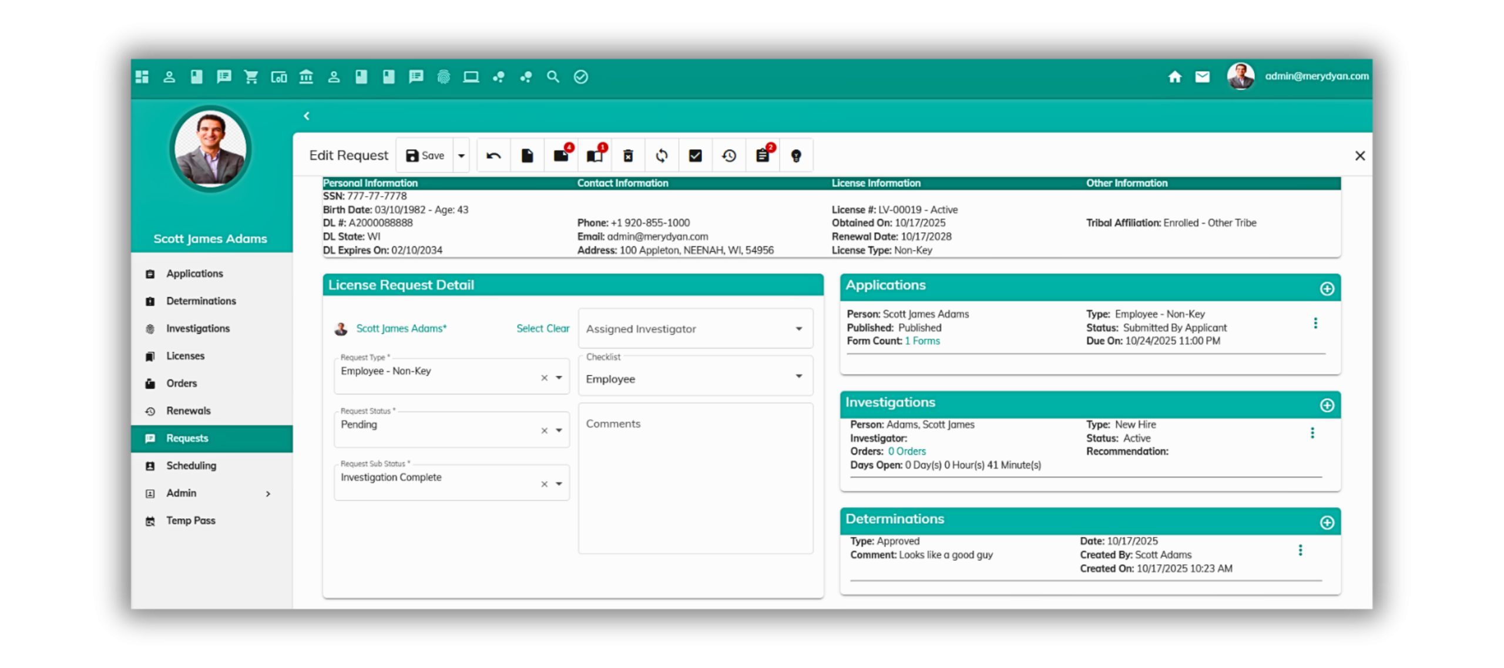This screenshot has width=1504, height=668.
Task: Click the Save button
Action: [x=425, y=156]
